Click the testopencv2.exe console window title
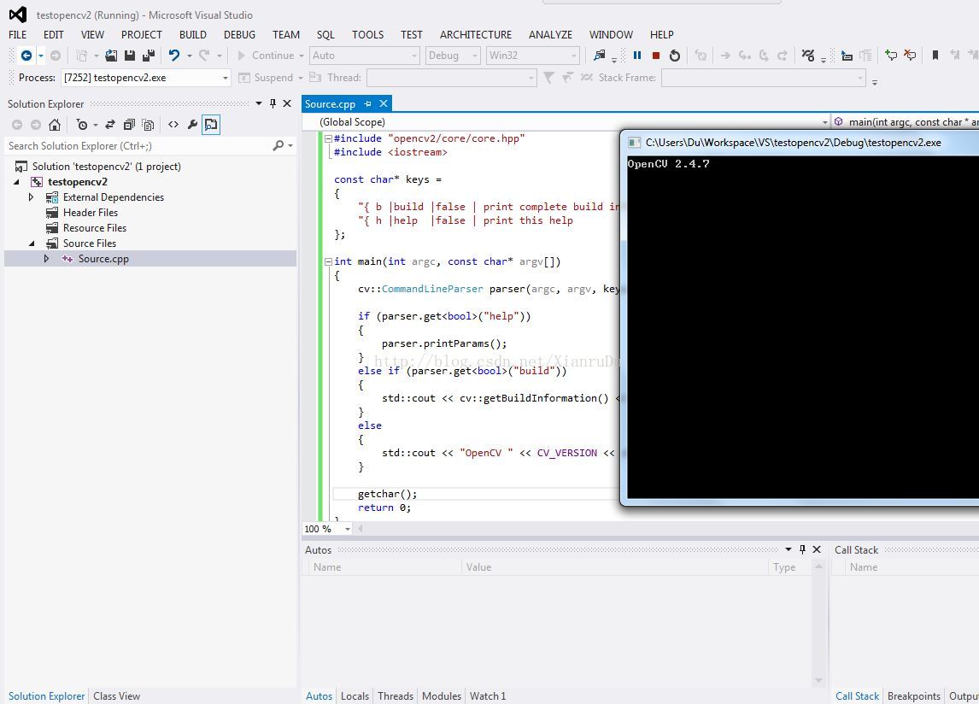The width and height of the screenshot is (979, 704). pyautogui.click(x=793, y=143)
